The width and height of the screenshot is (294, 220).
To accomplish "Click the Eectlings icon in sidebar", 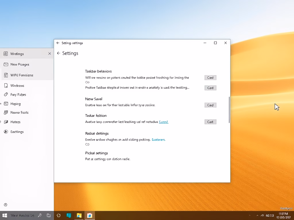I will click(x=5, y=132).
